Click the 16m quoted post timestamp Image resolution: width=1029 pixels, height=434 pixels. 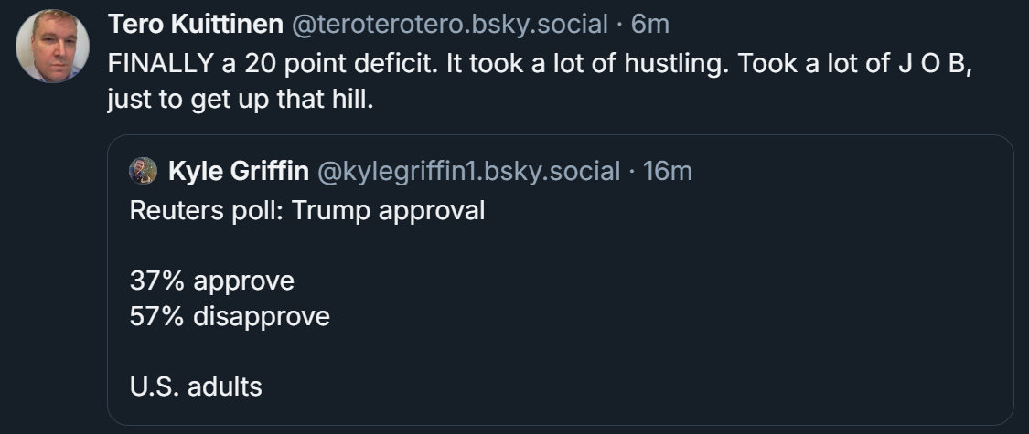coord(668,170)
